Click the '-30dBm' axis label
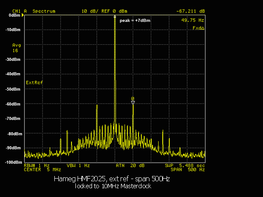The width and height of the screenshot is (263, 197). point(13,60)
